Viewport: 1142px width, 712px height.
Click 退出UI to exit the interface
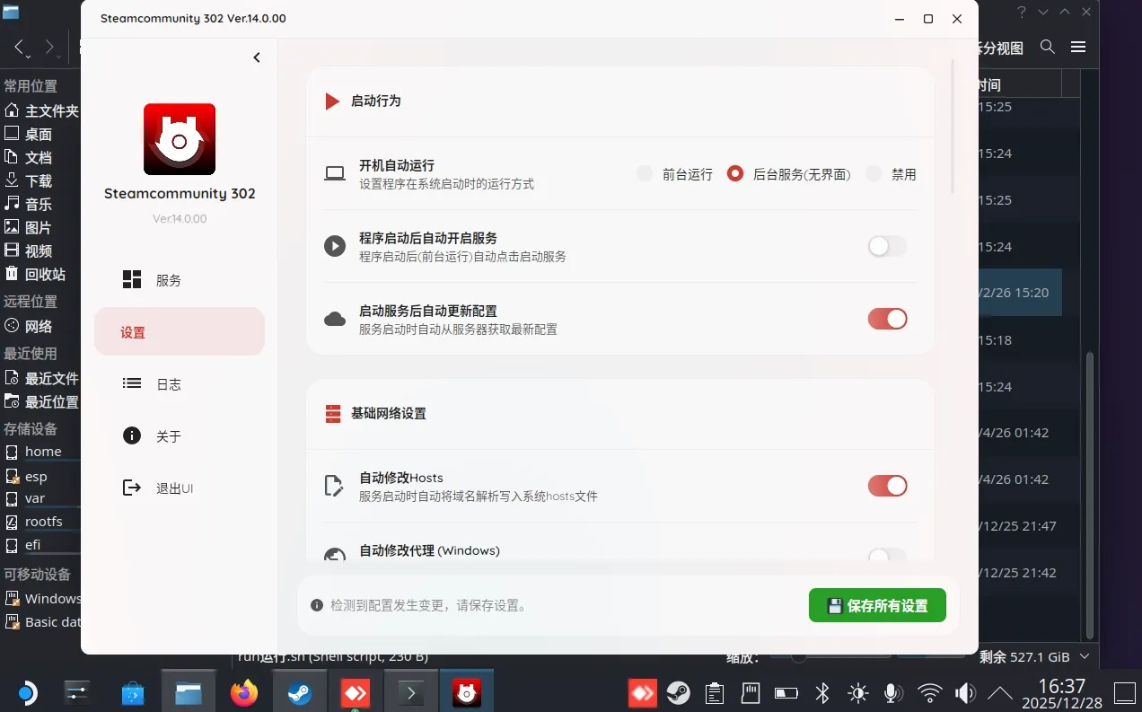coord(174,488)
